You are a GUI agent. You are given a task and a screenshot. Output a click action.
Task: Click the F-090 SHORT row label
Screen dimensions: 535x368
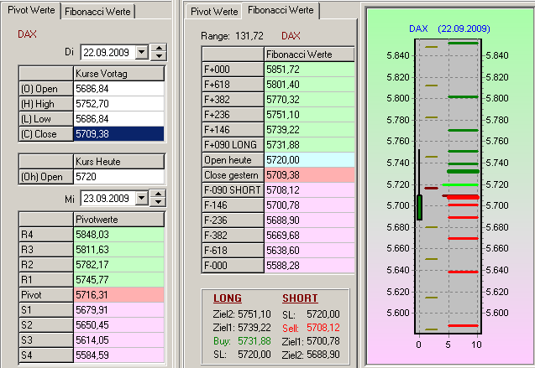click(233, 189)
